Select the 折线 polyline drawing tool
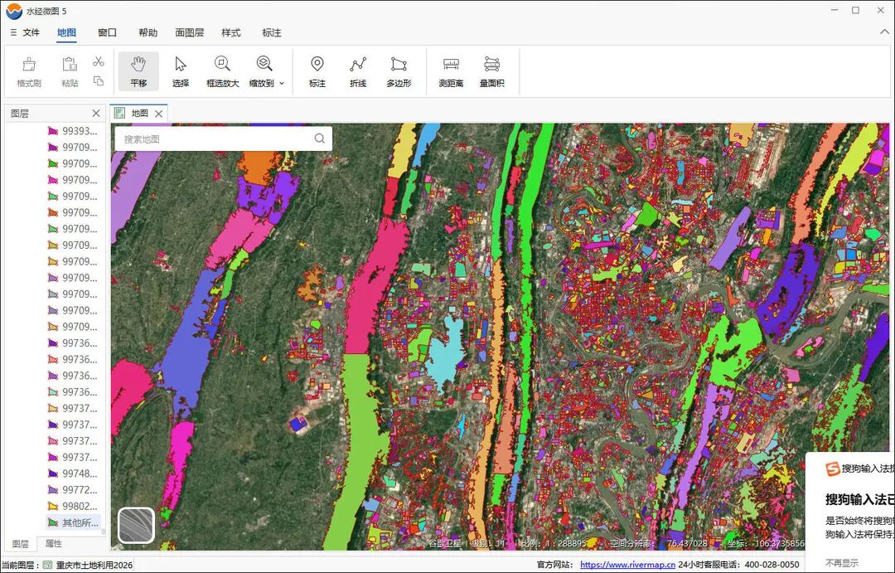This screenshot has width=895, height=573. tap(358, 71)
